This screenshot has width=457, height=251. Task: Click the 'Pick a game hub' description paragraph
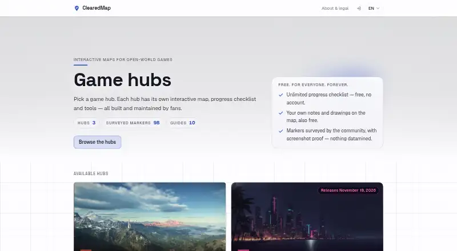pos(165,104)
